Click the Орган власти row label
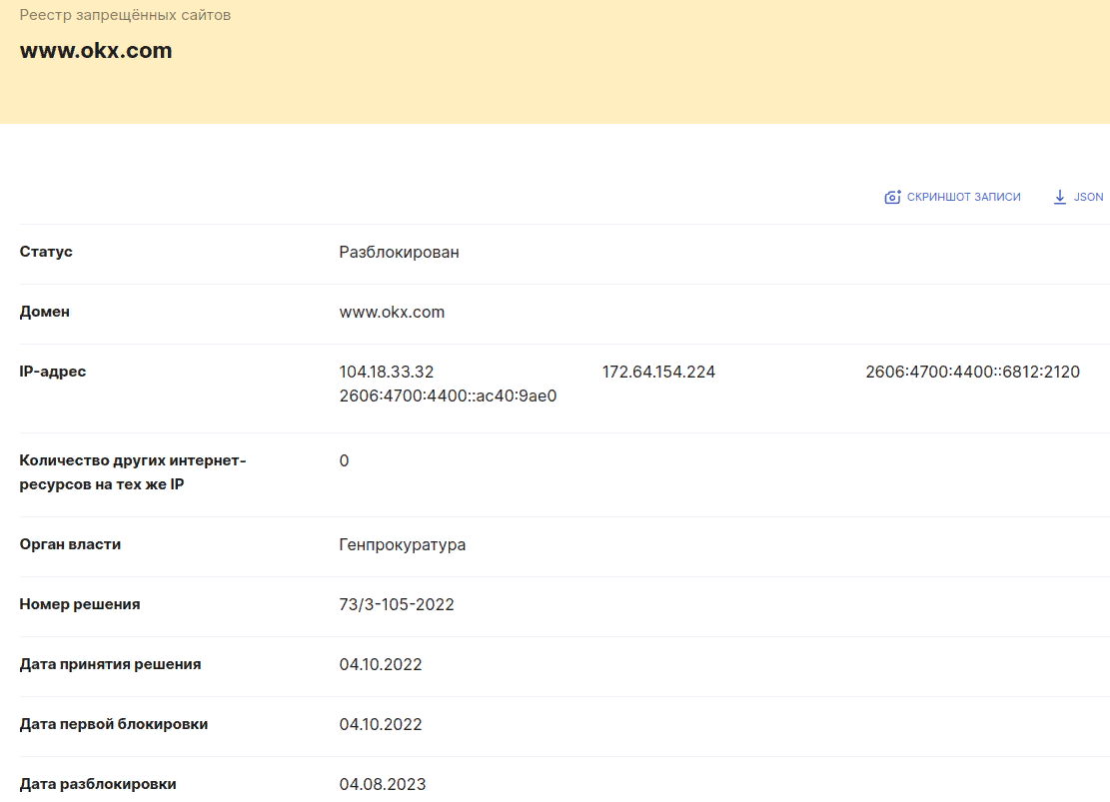Image resolution: width=1110 pixels, height=802 pixels. pyautogui.click(x=70, y=544)
